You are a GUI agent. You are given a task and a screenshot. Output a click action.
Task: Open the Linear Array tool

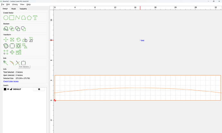pyautogui.click(x=6, y=52)
